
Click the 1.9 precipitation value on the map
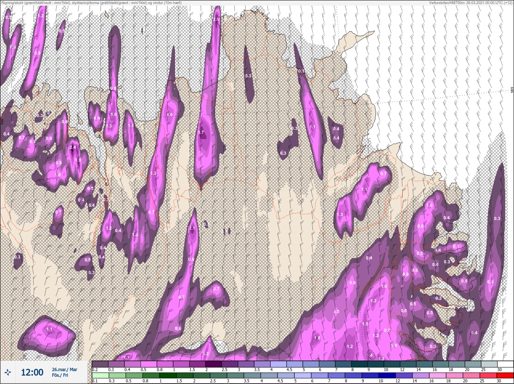(x=78, y=160)
